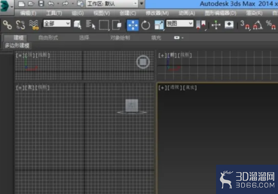This screenshot has width=278, height=194.
Task: Toggle the Percent Snap icon
Action: 271,25
